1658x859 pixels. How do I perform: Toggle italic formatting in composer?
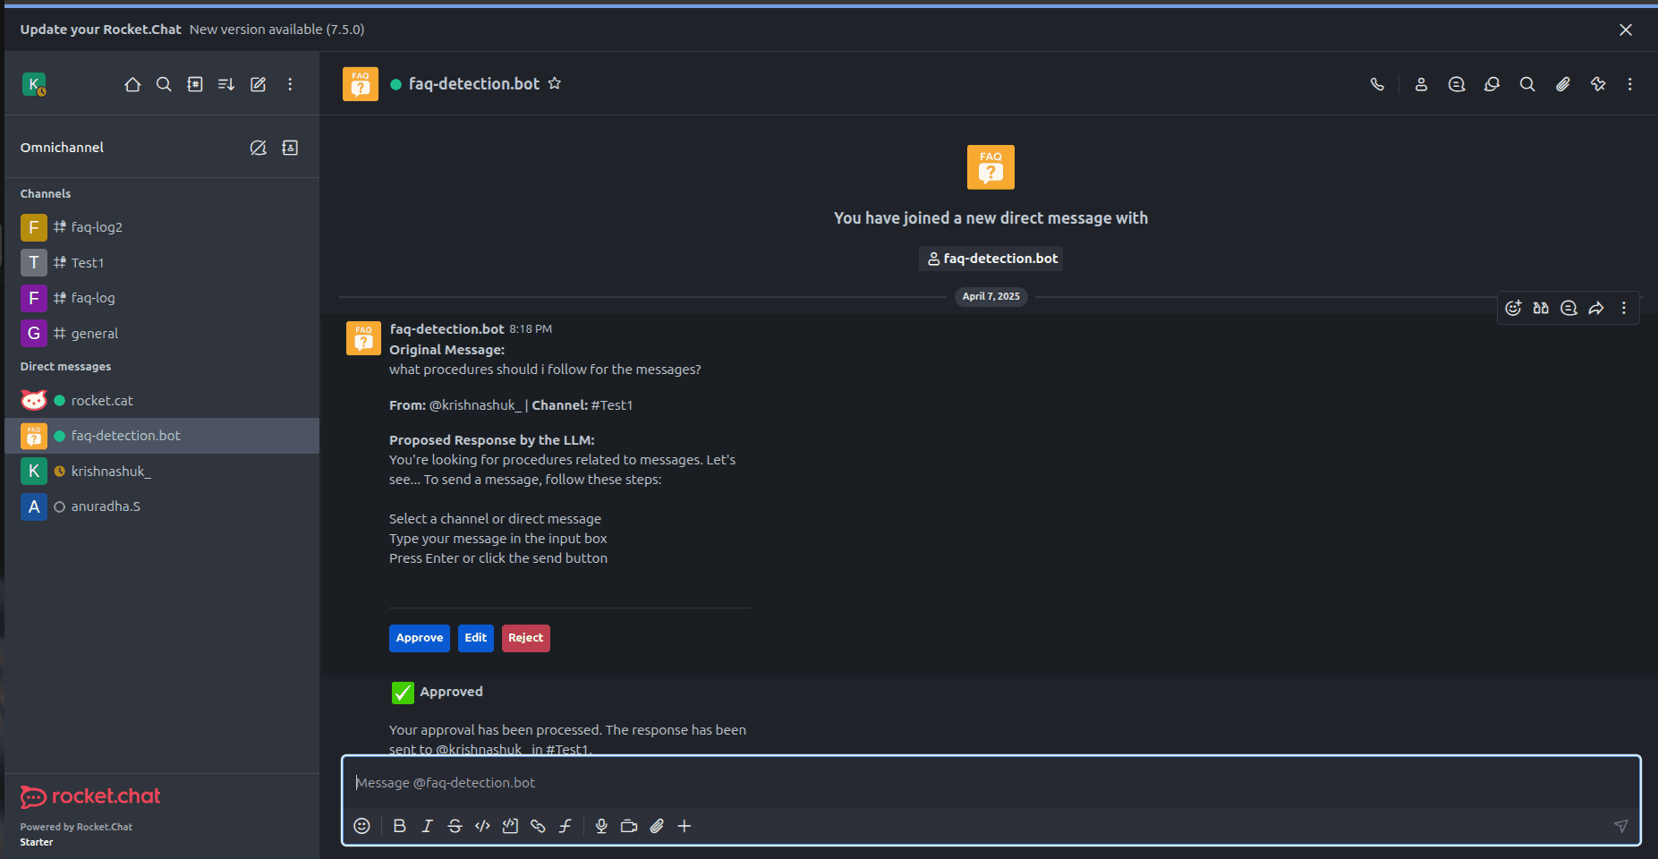click(x=428, y=826)
